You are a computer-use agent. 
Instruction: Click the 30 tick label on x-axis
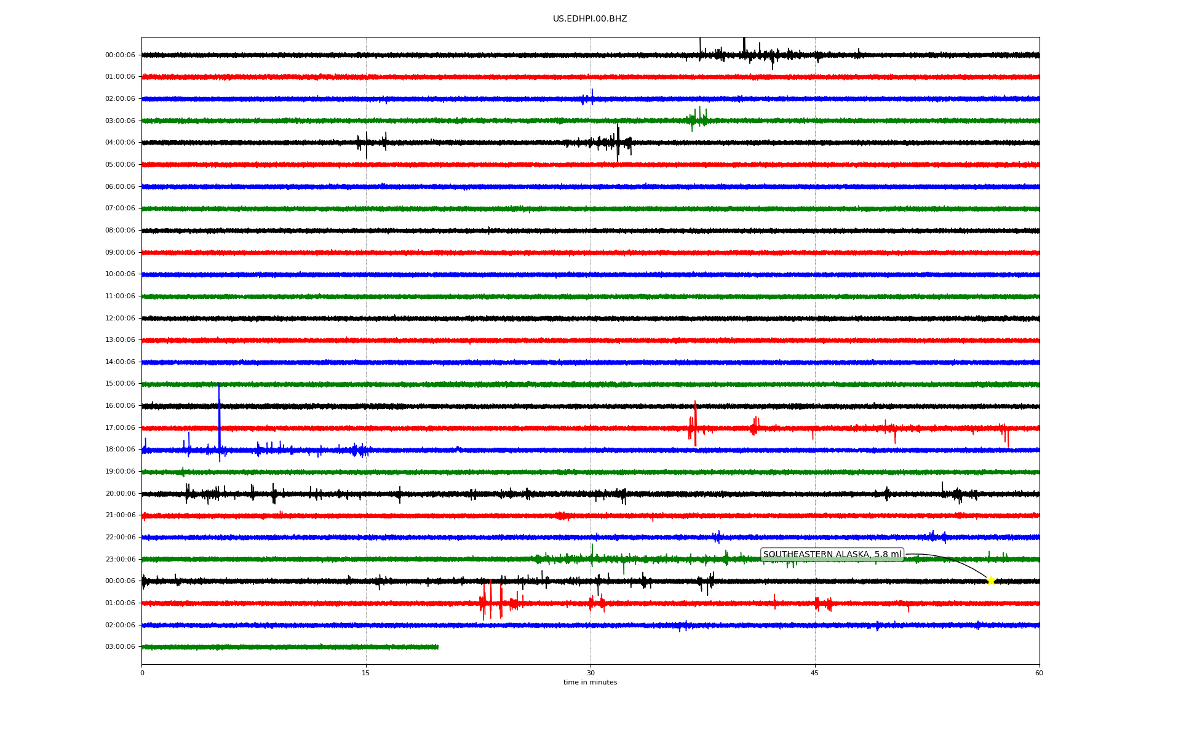[590, 673]
